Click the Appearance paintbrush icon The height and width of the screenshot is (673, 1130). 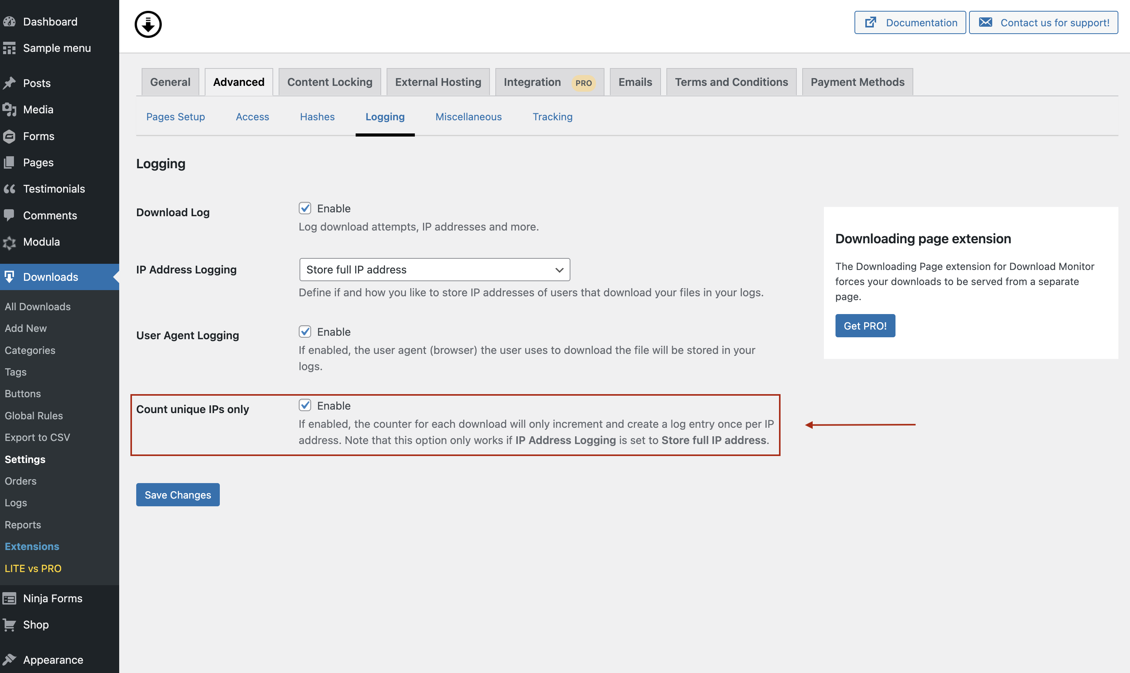click(10, 659)
